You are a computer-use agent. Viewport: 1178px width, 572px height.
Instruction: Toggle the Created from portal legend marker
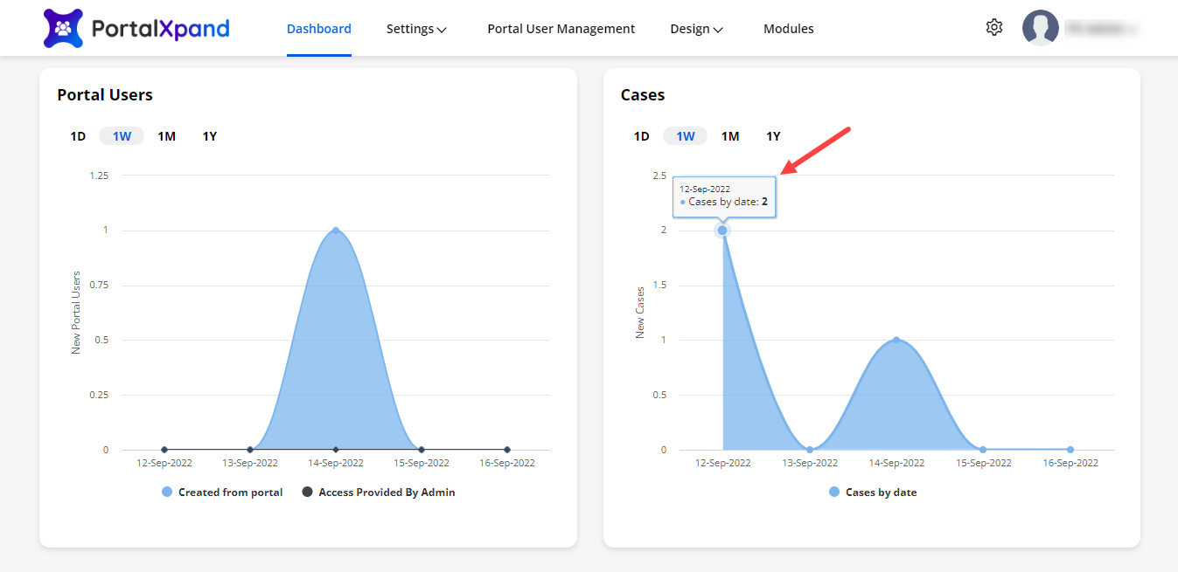click(x=167, y=493)
